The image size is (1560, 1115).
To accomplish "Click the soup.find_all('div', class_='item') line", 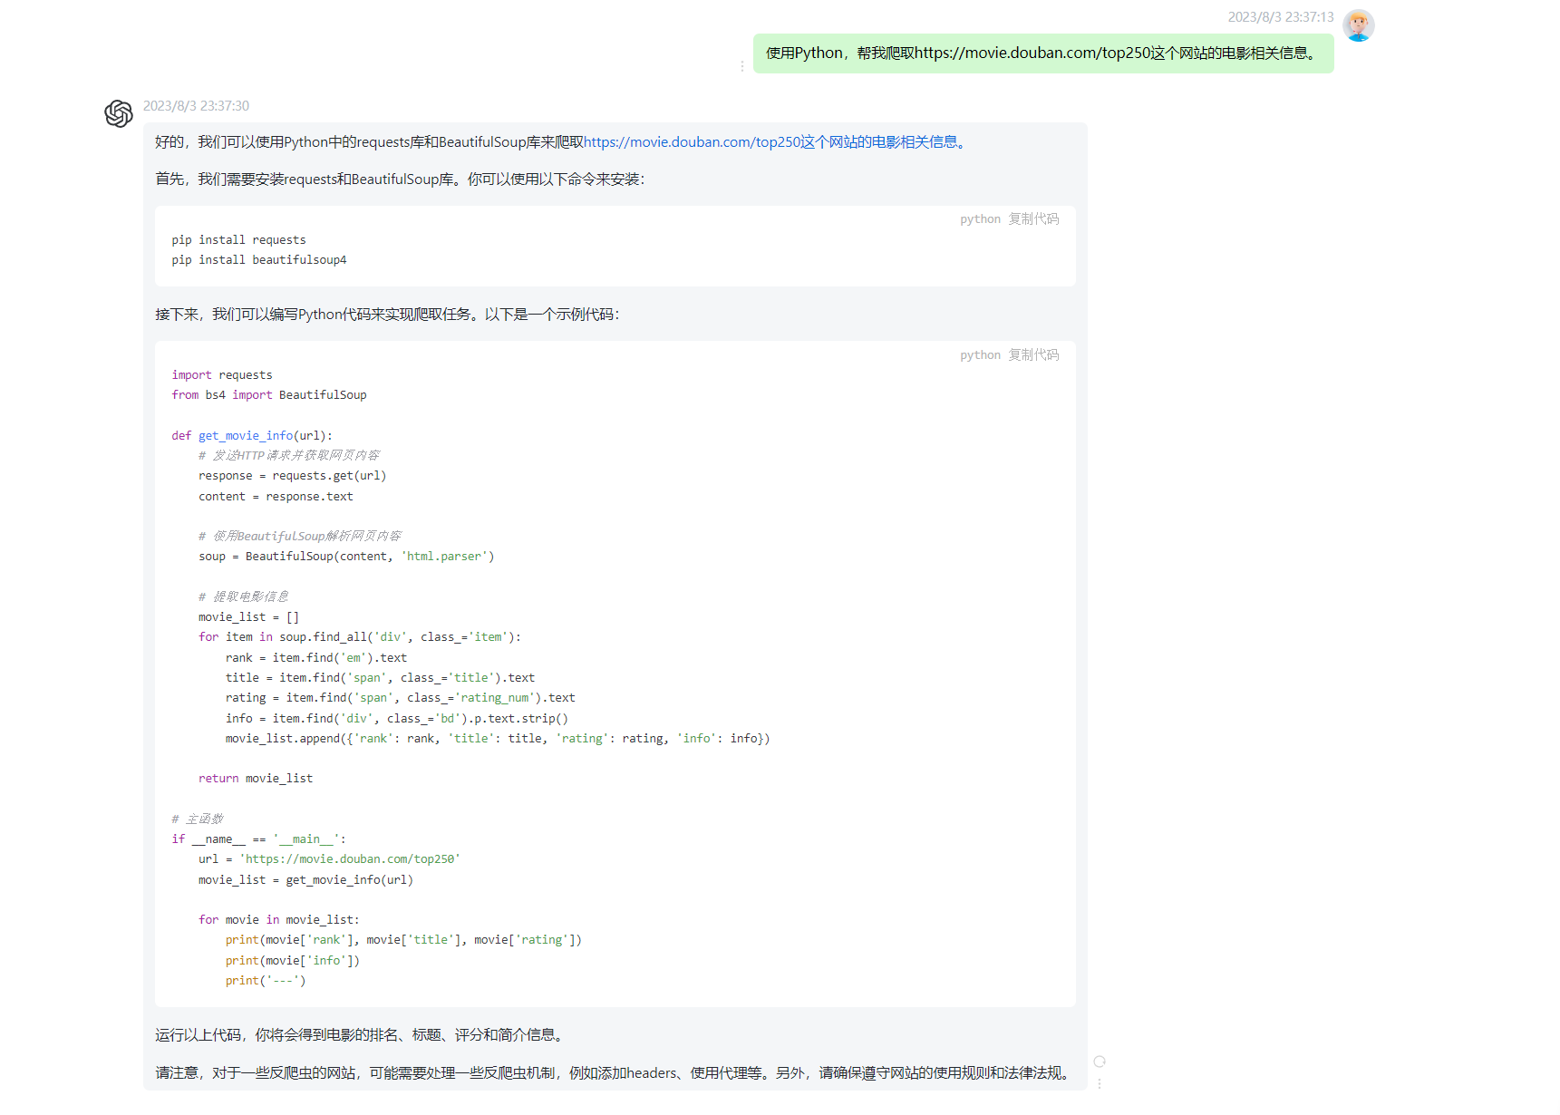I will point(360,637).
